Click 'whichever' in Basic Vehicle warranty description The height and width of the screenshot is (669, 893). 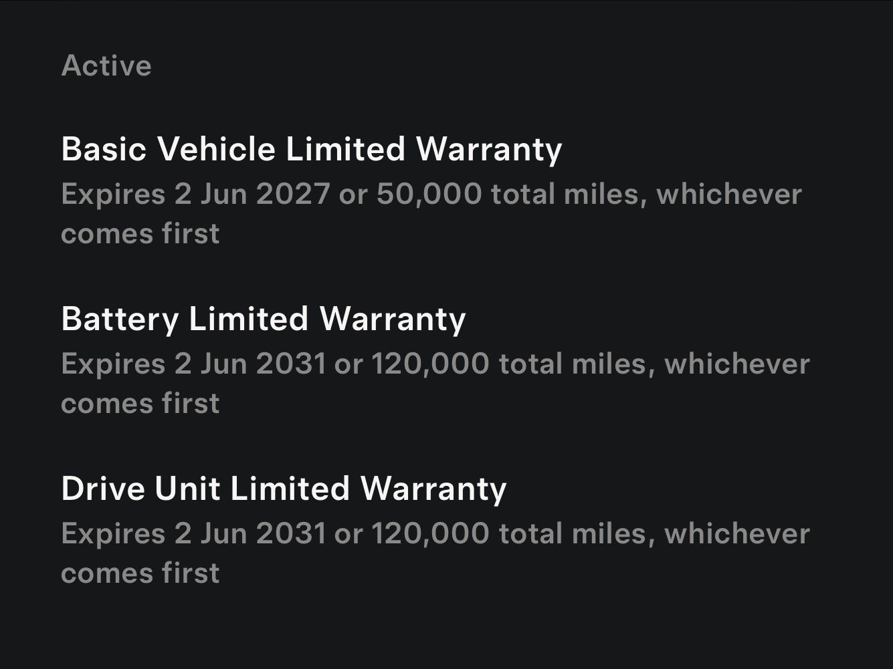728,194
